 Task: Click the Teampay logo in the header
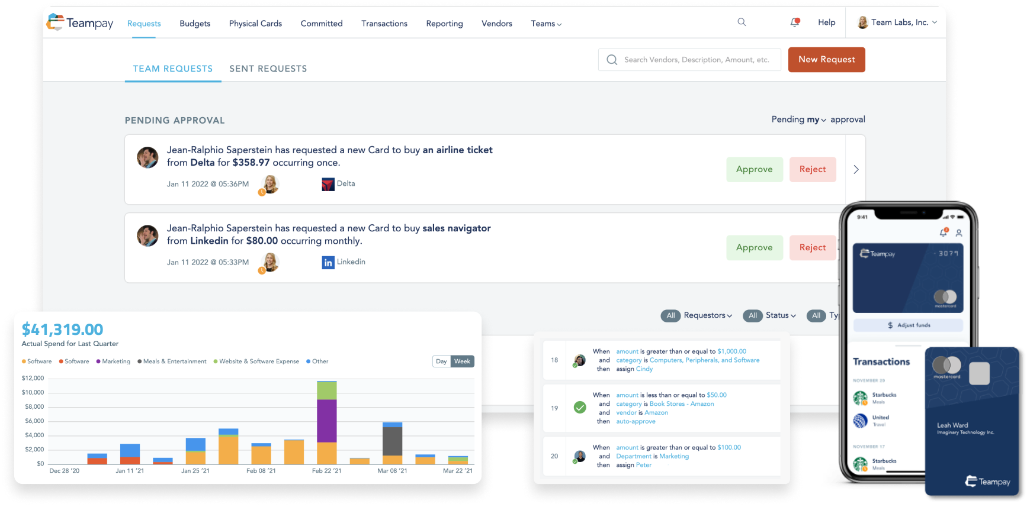click(x=79, y=23)
